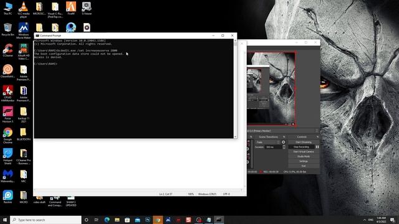Open the Fade transition dropdown in OBS

click(267, 142)
